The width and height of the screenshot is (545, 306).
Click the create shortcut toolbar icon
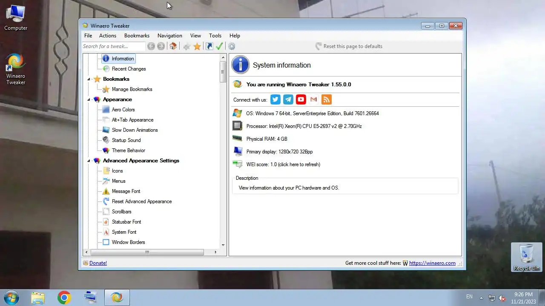[209, 46]
